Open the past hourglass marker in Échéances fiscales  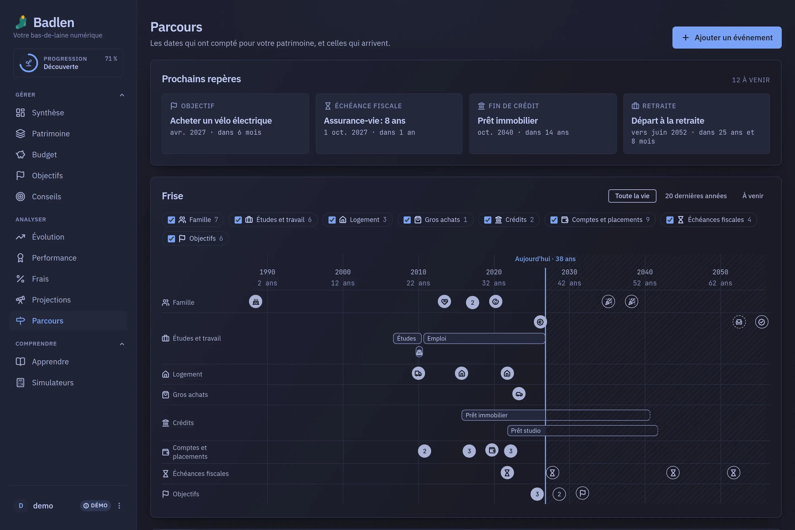507,473
